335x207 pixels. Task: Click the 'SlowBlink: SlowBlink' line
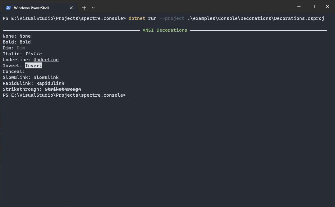click(31, 77)
